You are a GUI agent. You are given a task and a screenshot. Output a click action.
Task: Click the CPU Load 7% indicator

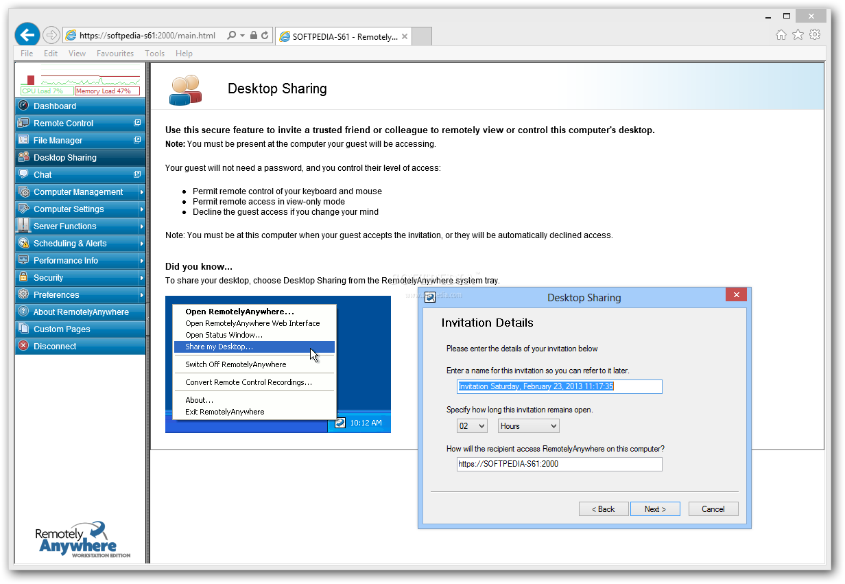(47, 91)
